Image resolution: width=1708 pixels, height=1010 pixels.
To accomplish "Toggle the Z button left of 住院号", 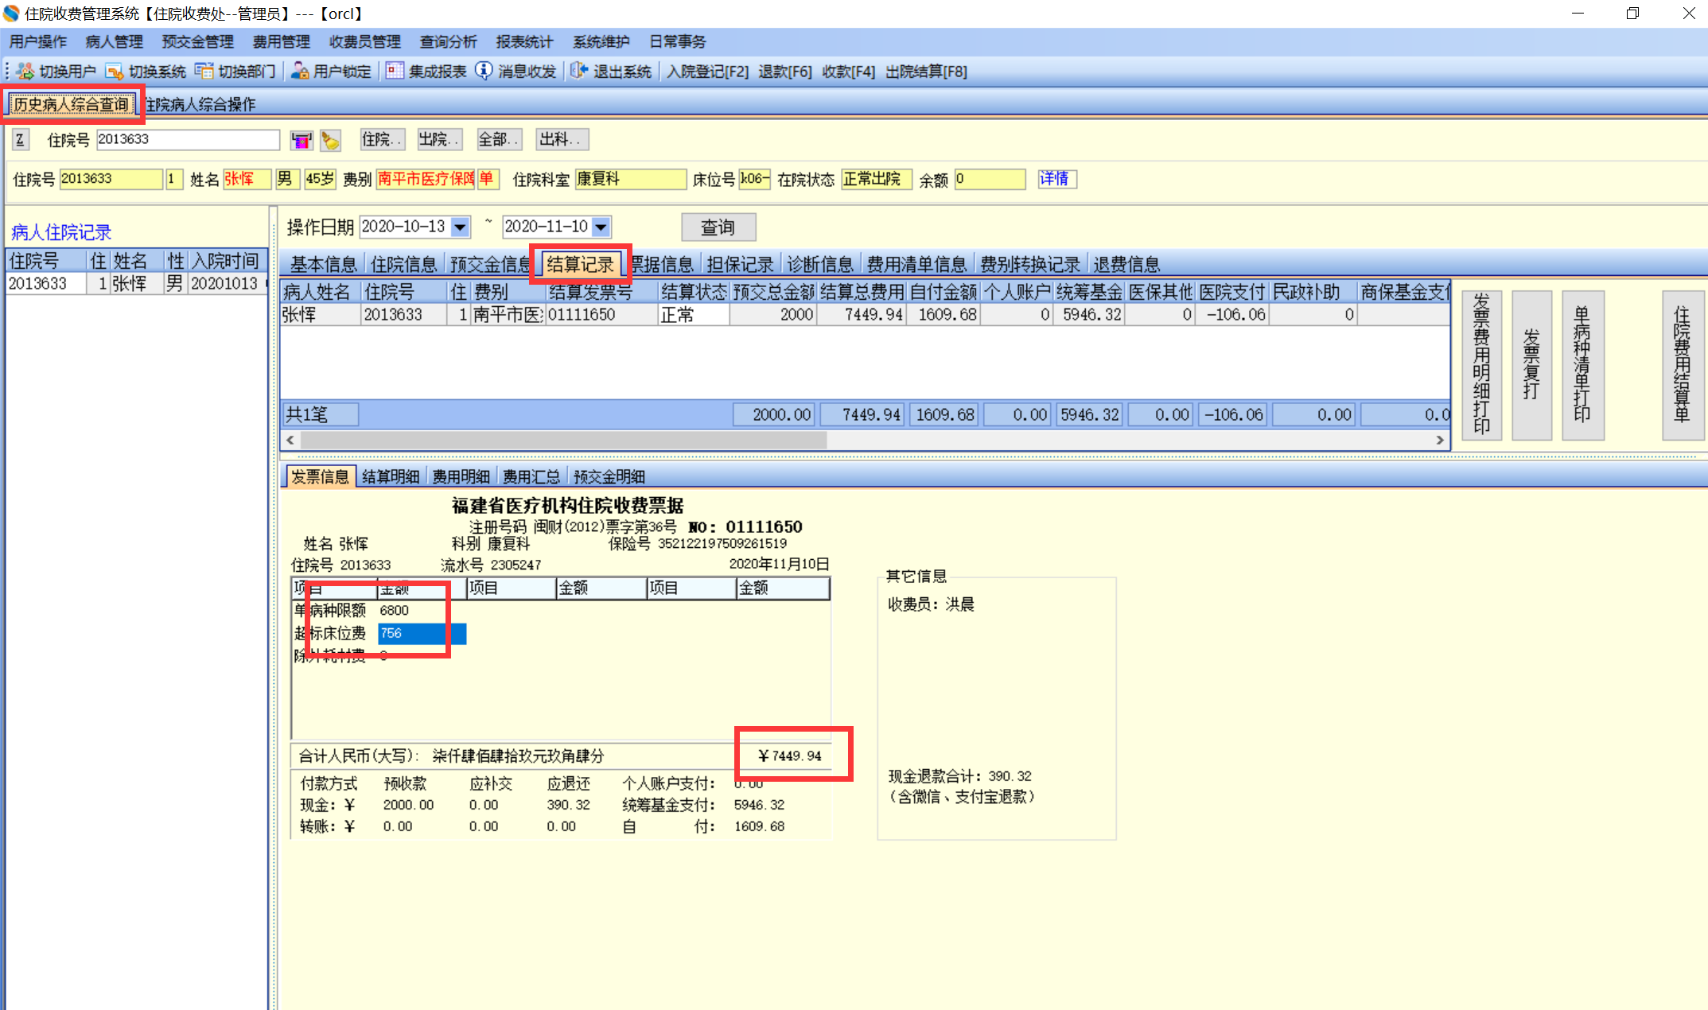I will coord(21,141).
